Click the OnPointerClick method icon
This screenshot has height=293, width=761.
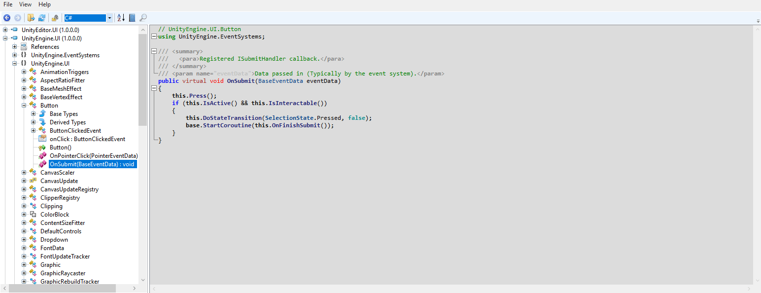point(42,156)
